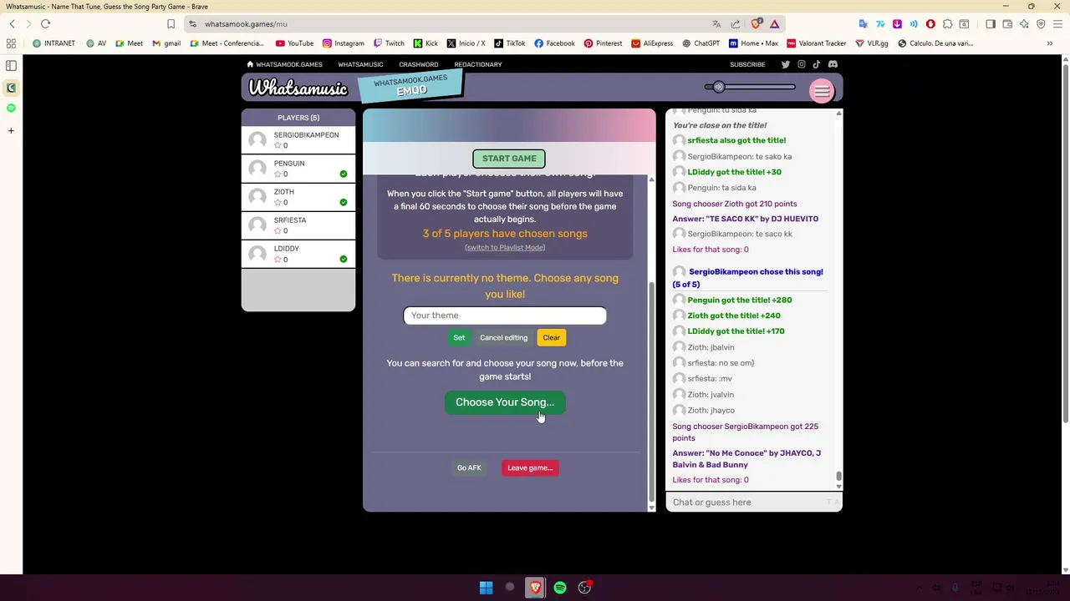Clear the theme with Clear button

tap(551, 337)
